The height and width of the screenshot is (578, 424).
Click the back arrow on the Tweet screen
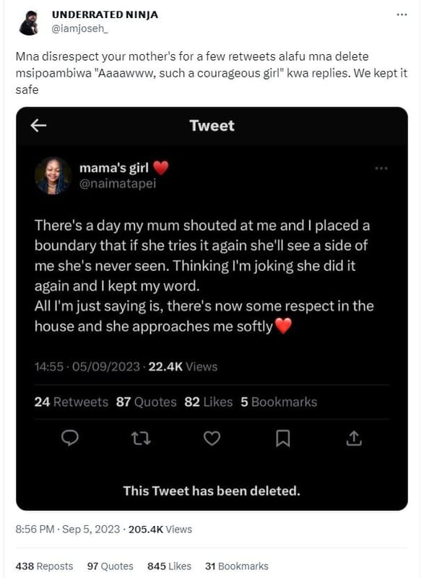38,125
